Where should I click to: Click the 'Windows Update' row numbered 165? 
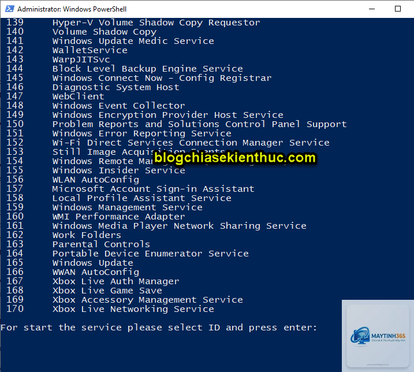(93, 263)
